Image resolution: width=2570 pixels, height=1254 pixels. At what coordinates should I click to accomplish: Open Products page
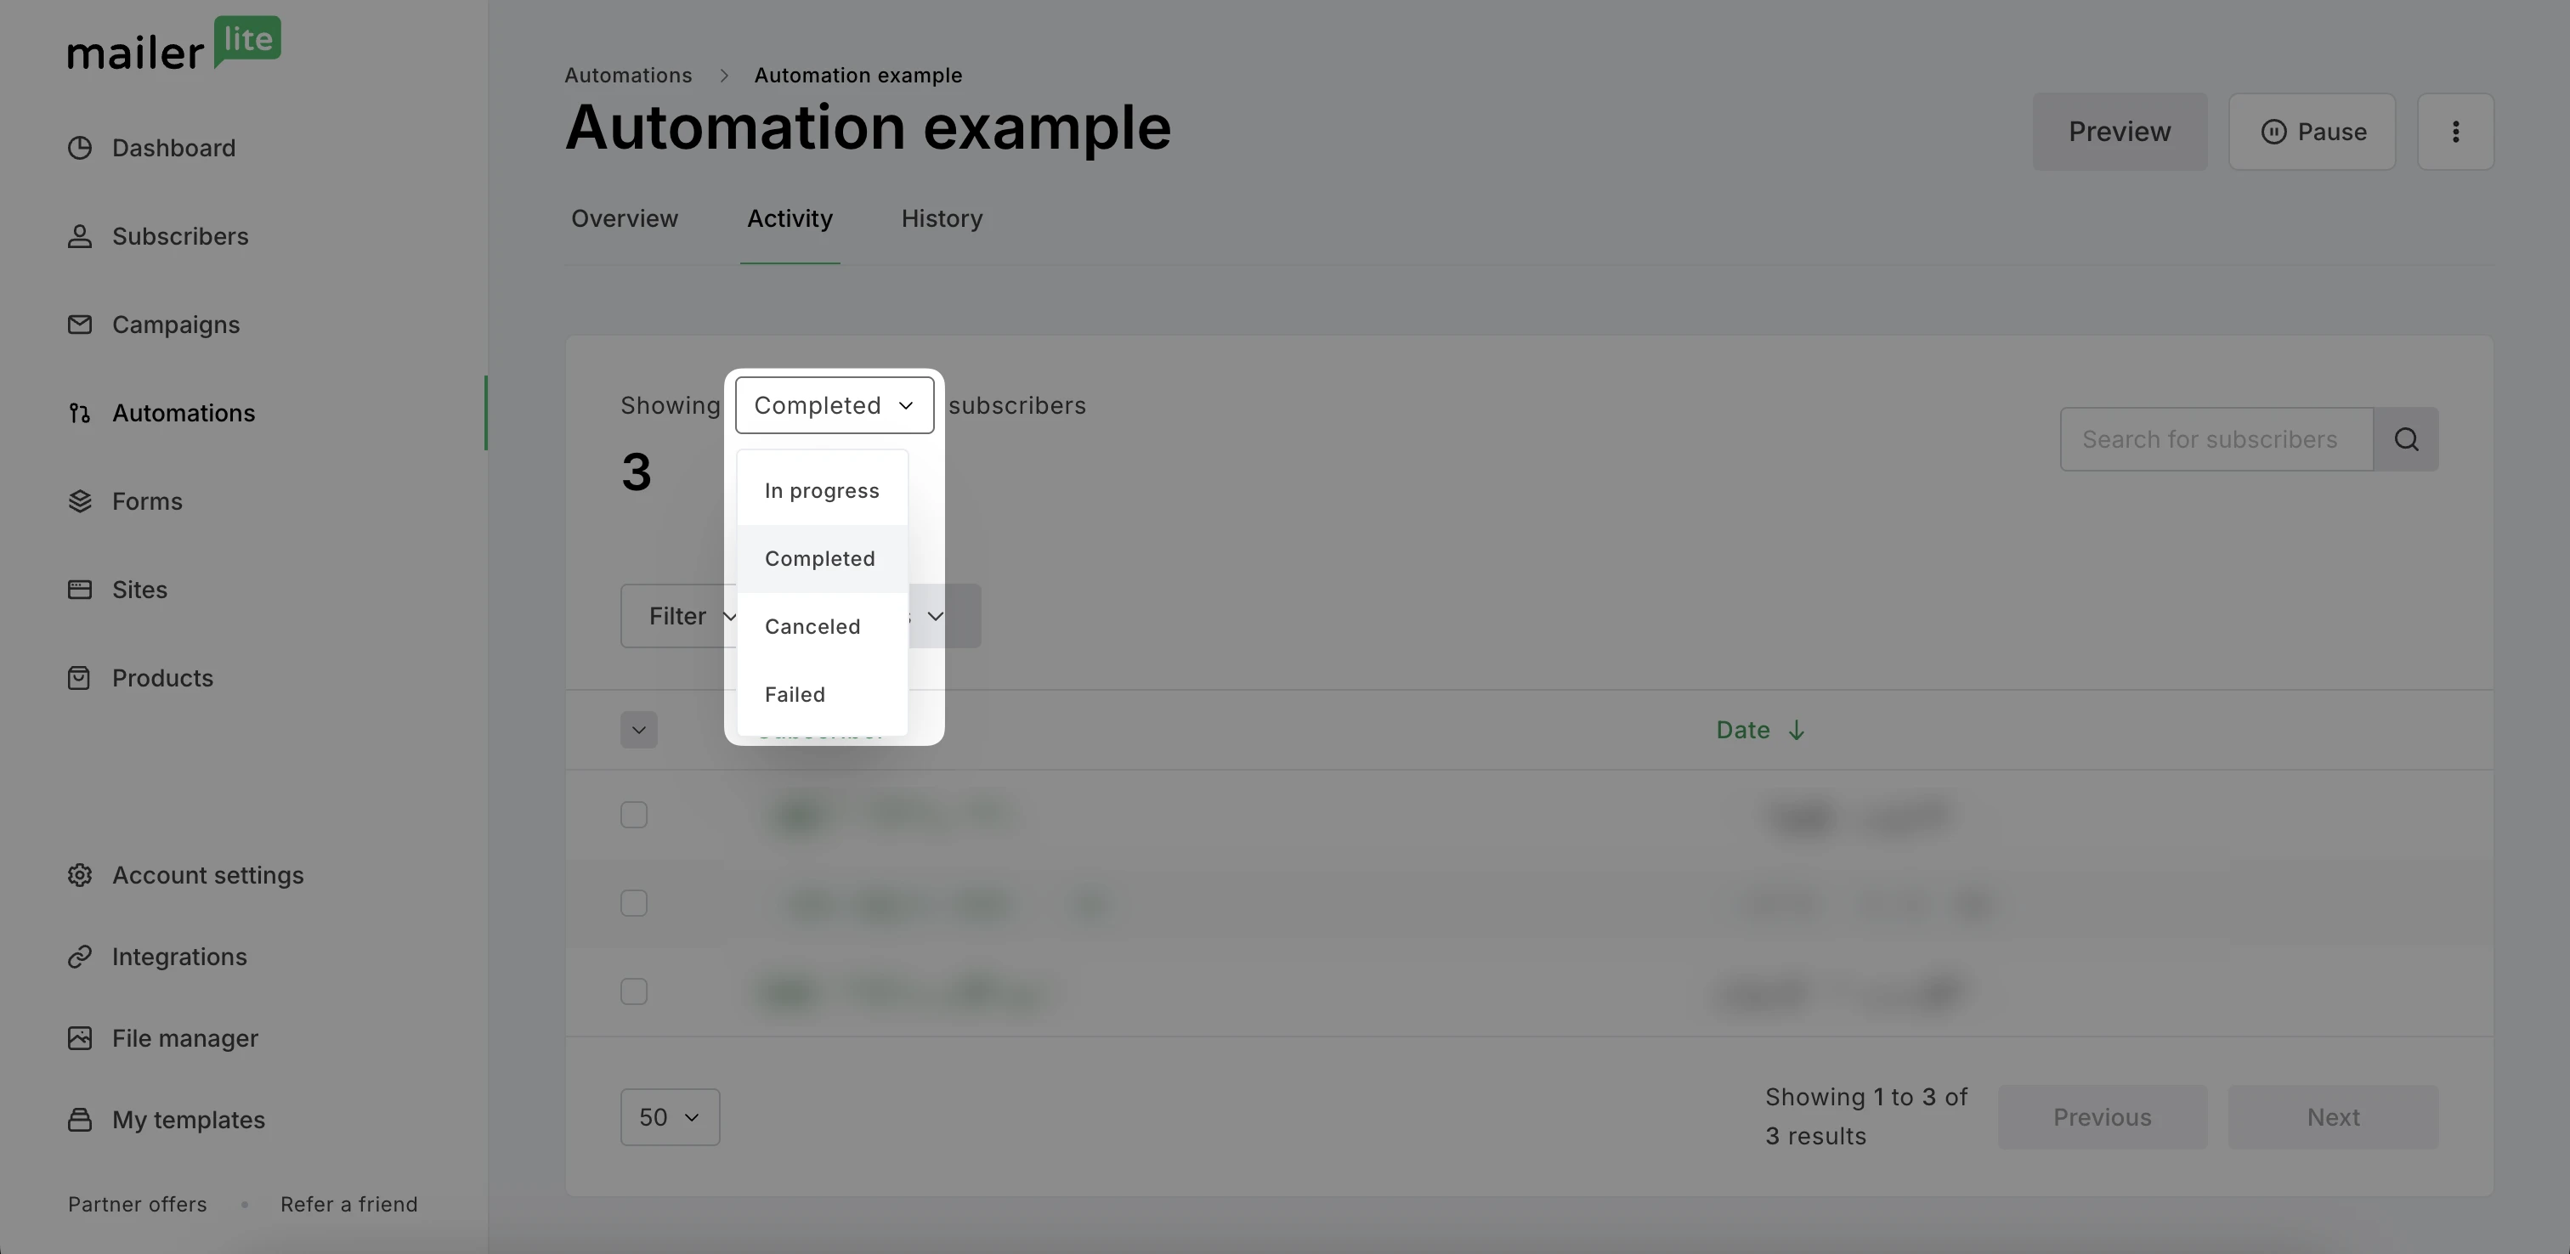point(141,678)
